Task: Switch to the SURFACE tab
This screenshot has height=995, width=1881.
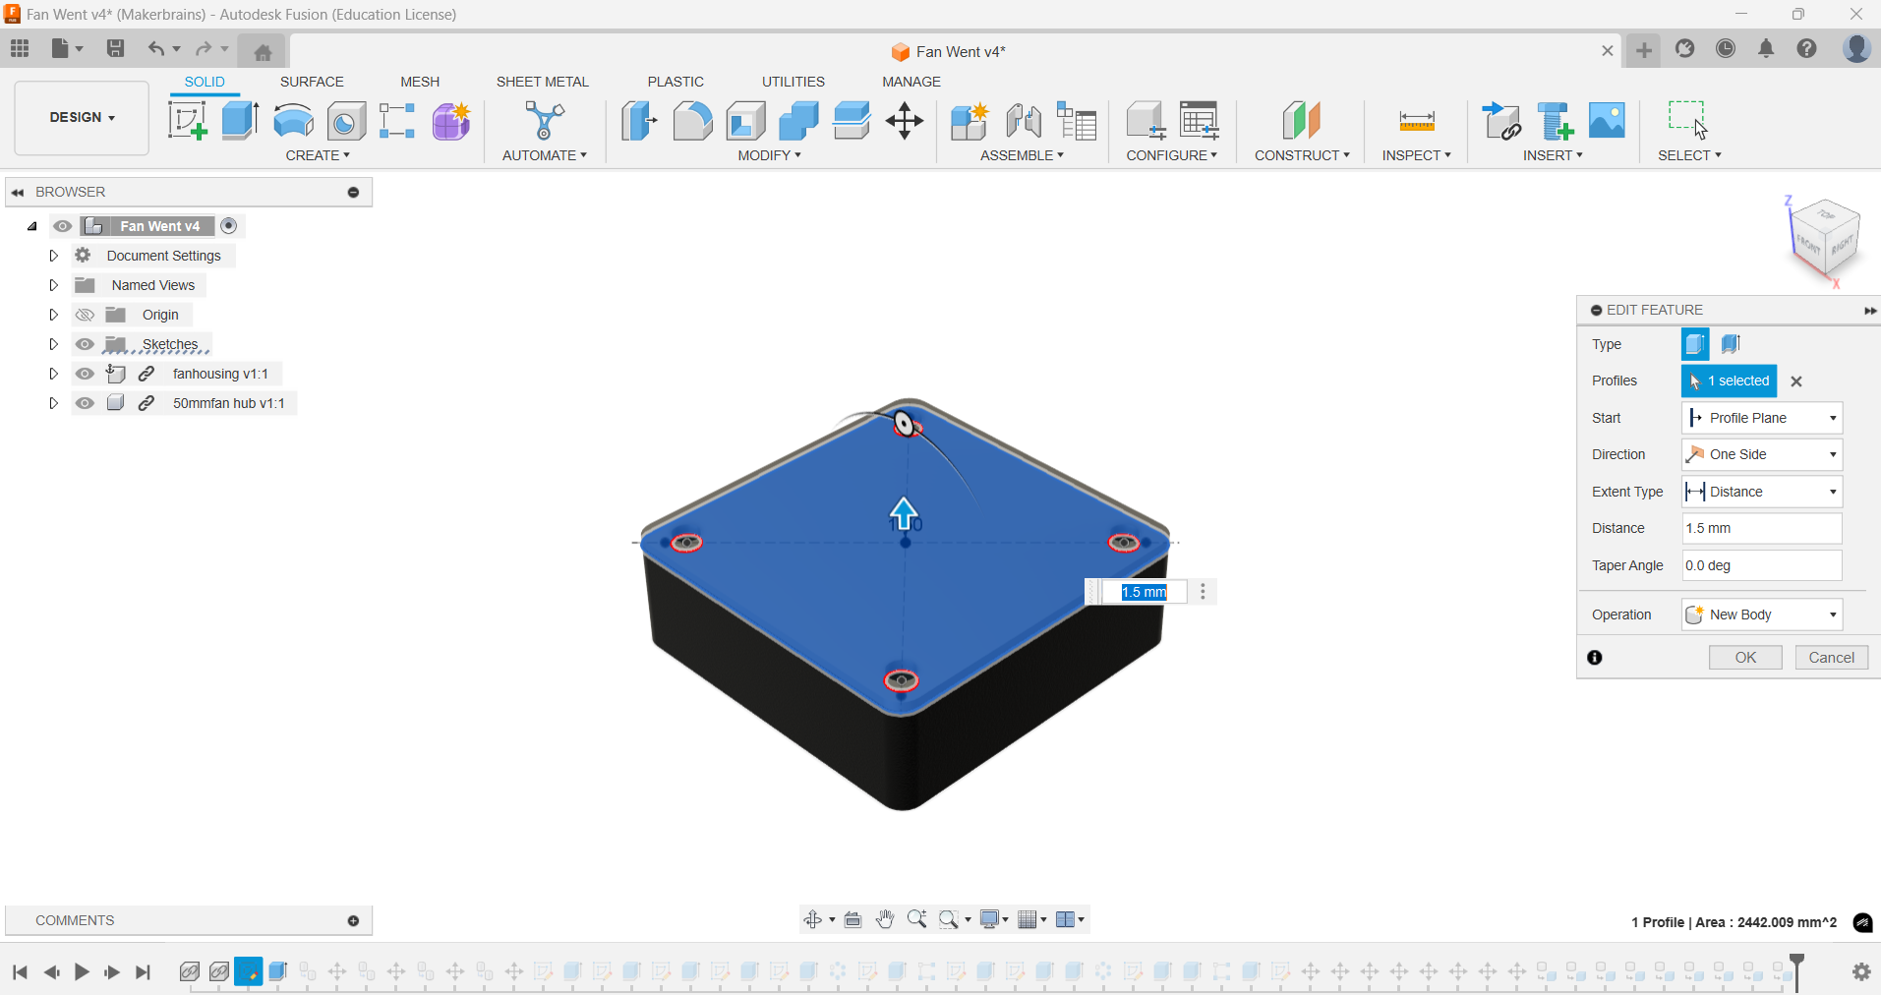Action: pos(312,81)
